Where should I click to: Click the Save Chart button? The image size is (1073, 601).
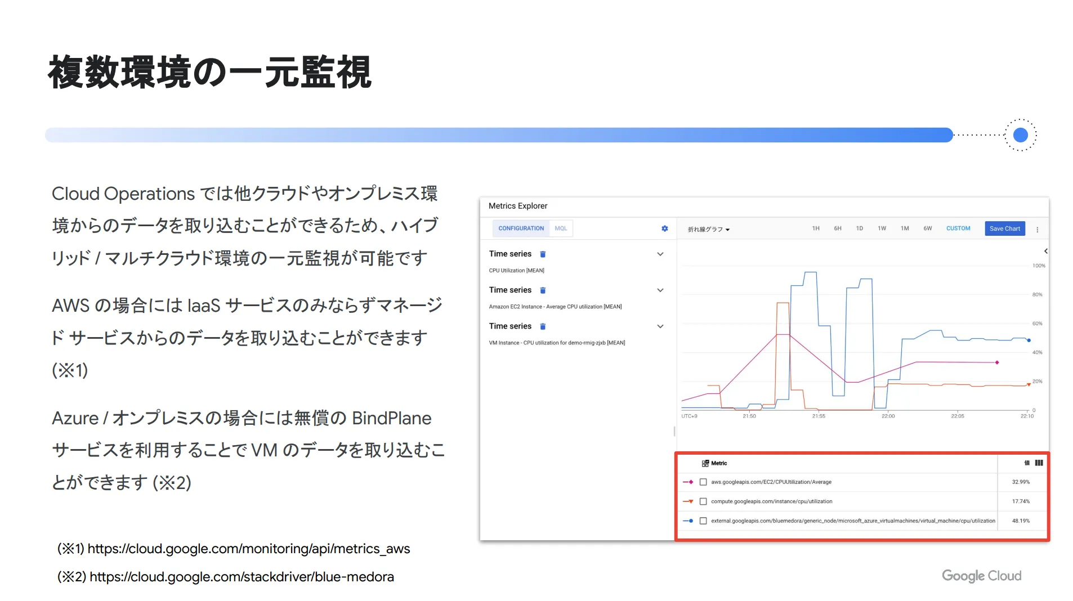click(x=1004, y=228)
